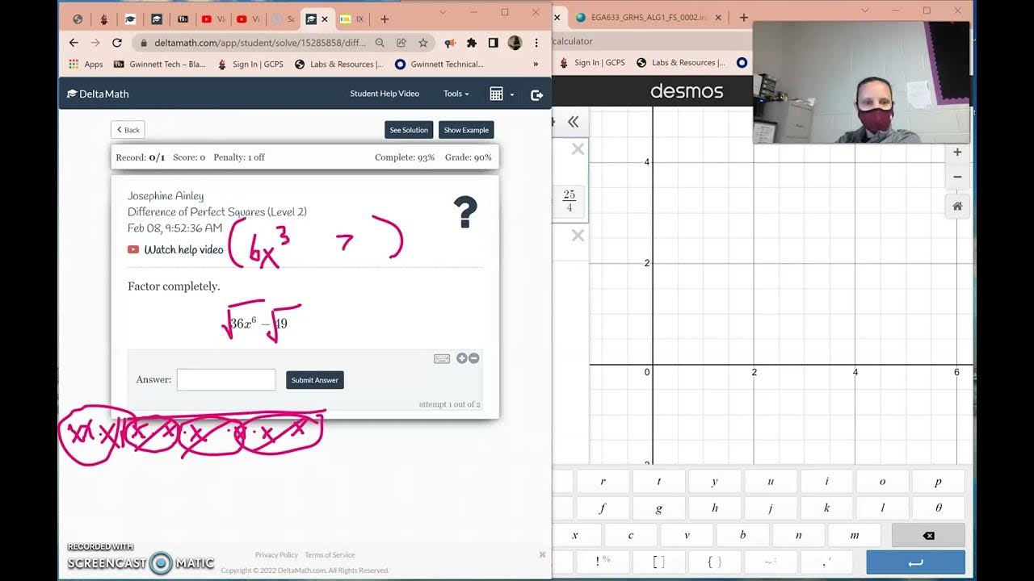Screen dimensions: 1034x581
Task: Open the Student Help Video link
Action: point(385,94)
